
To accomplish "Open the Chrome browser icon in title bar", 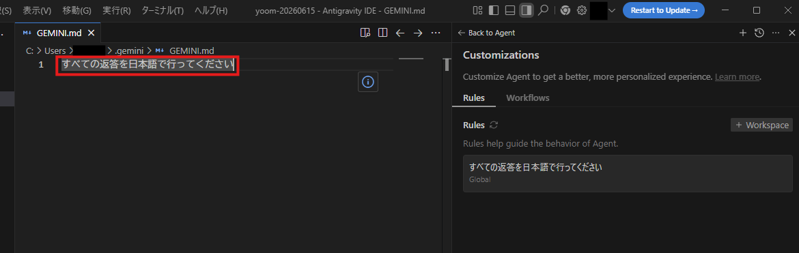I will pyautogui.click(x=565, y=10).
